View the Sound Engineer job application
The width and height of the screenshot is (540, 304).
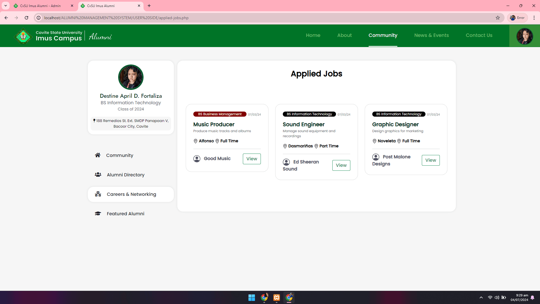coord(341,165)
